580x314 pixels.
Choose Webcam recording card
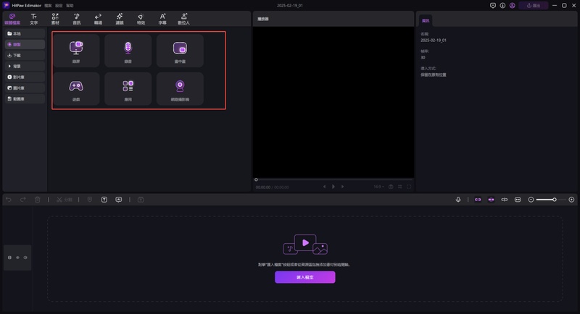tap(180, 89)
